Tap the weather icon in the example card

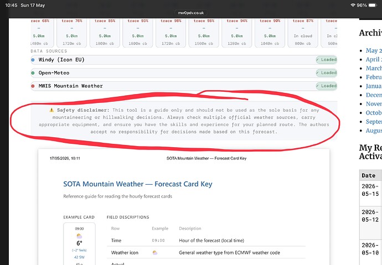pyautogui.click(x=79, y=236)
